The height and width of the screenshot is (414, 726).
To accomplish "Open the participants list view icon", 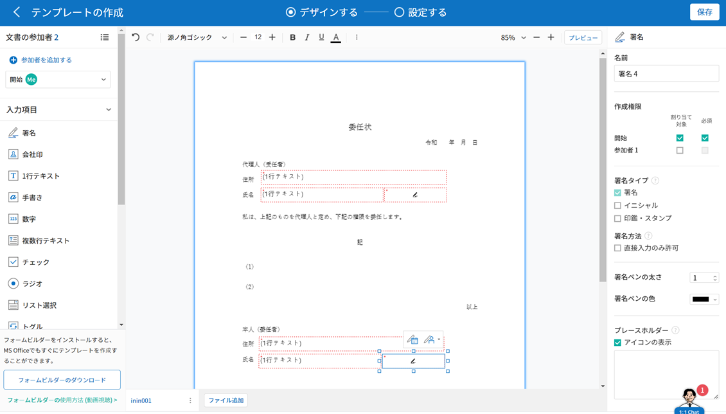I will pyautogui.click(x=105, y=37).
